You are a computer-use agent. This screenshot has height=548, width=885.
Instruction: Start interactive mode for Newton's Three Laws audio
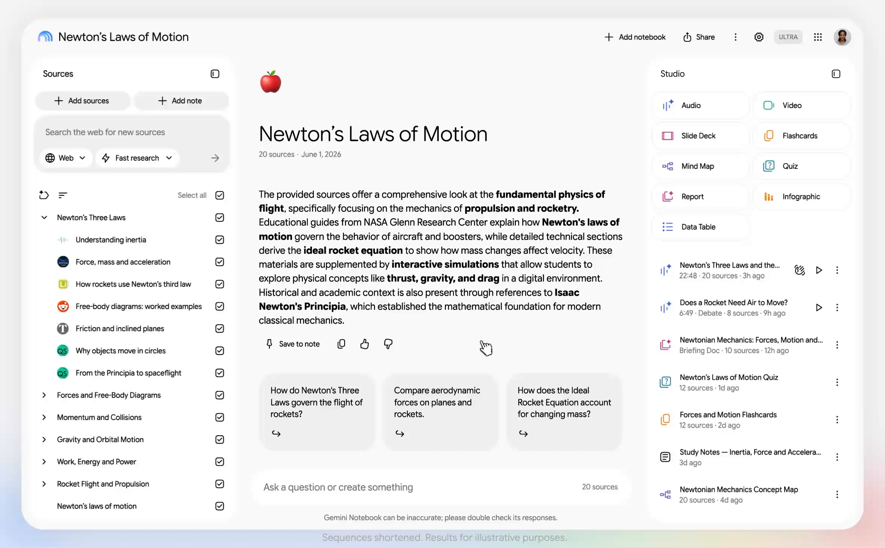click(x=799, y=270)
